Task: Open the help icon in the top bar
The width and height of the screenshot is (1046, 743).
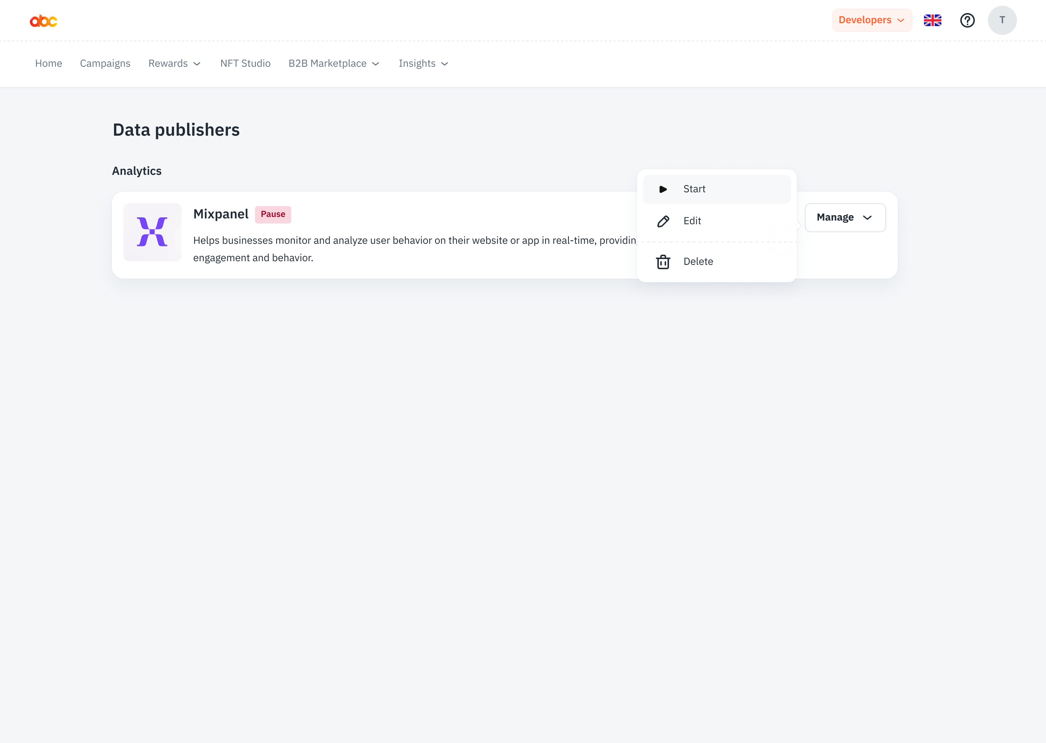Action: [x=967, y=20]
